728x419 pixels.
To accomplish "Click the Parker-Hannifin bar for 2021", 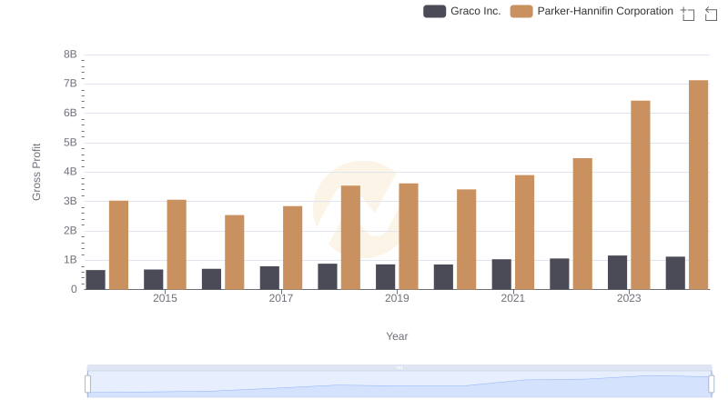I will [525, 232].
